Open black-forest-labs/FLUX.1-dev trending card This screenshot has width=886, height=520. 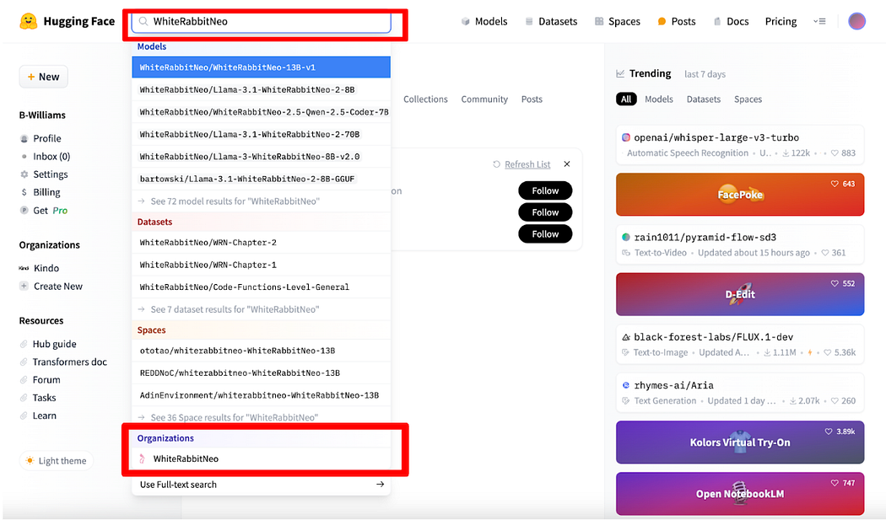740,345
